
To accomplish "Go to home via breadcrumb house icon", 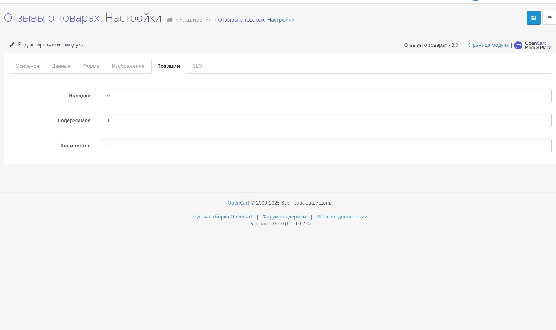I will (x=170, y=20).
